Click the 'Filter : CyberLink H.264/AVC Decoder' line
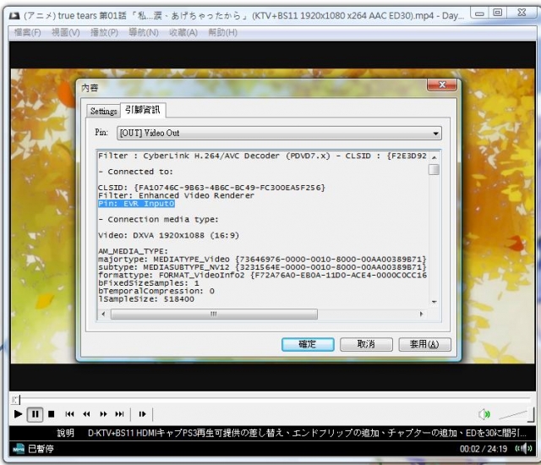The width and height of the screenshot is (541, 465). [262, 156]
